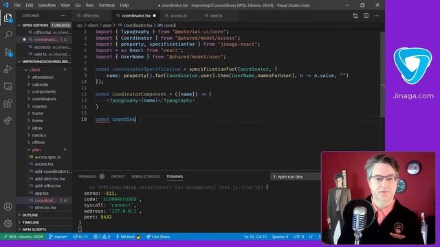
Task: Click the synchronize changes status item
Action: click(80, 237)
